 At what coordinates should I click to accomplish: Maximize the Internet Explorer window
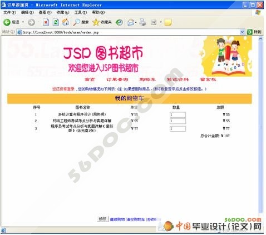[253, 5]
